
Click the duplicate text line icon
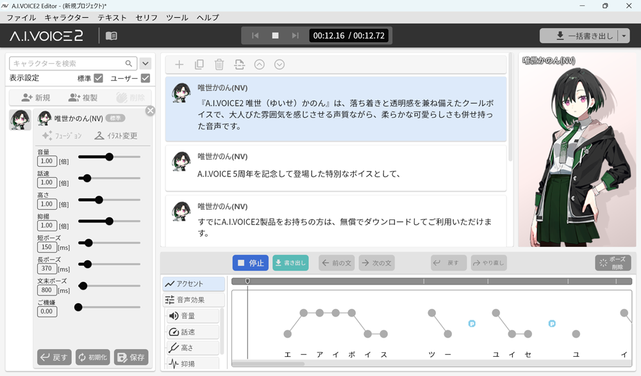tap(198, 64)
